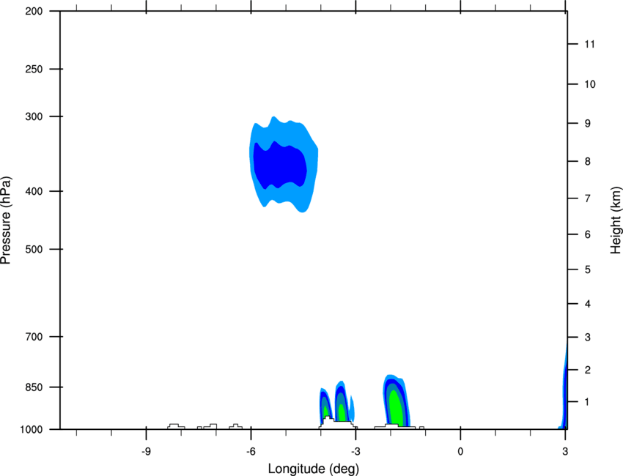Pick the 2 km height label
Viewport: 623px width, 476px height.
(x=588, y=370)
